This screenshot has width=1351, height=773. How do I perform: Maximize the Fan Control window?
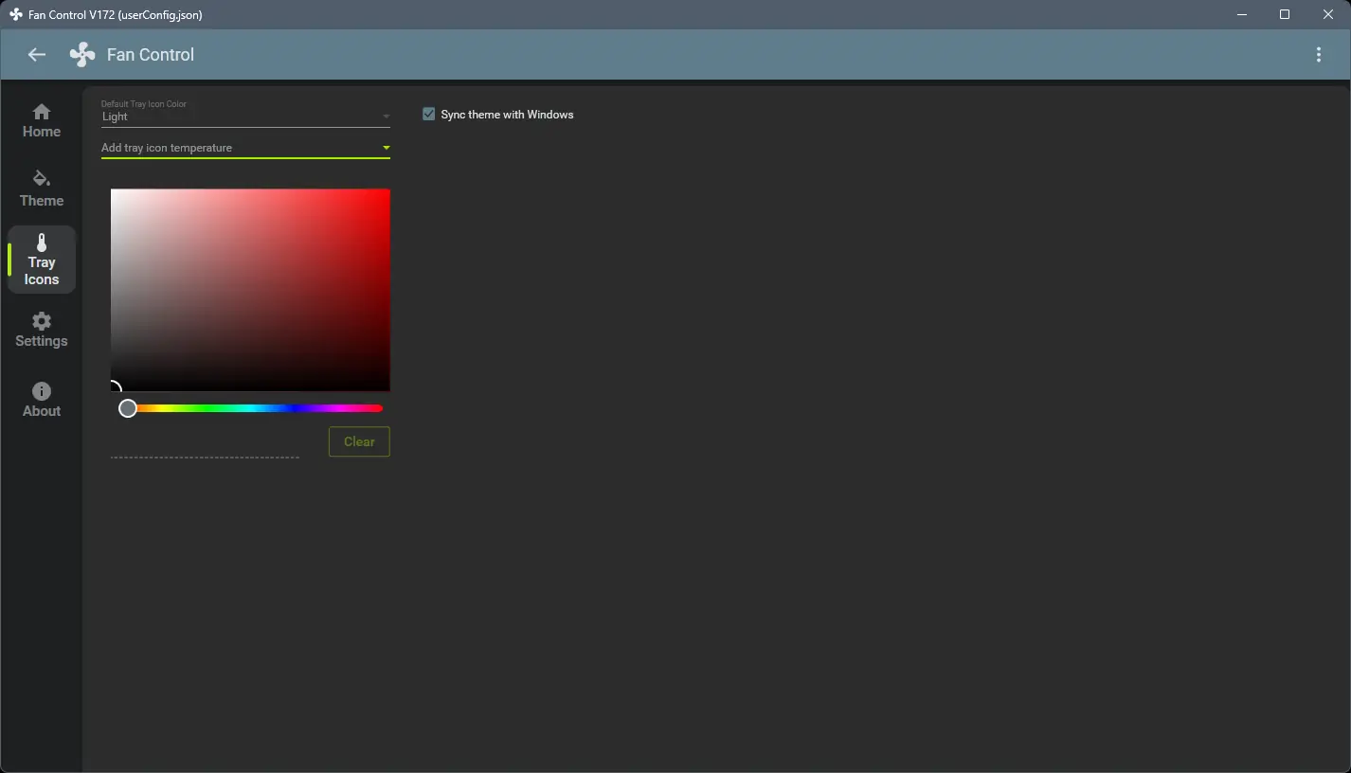[x=1285, y=14]
